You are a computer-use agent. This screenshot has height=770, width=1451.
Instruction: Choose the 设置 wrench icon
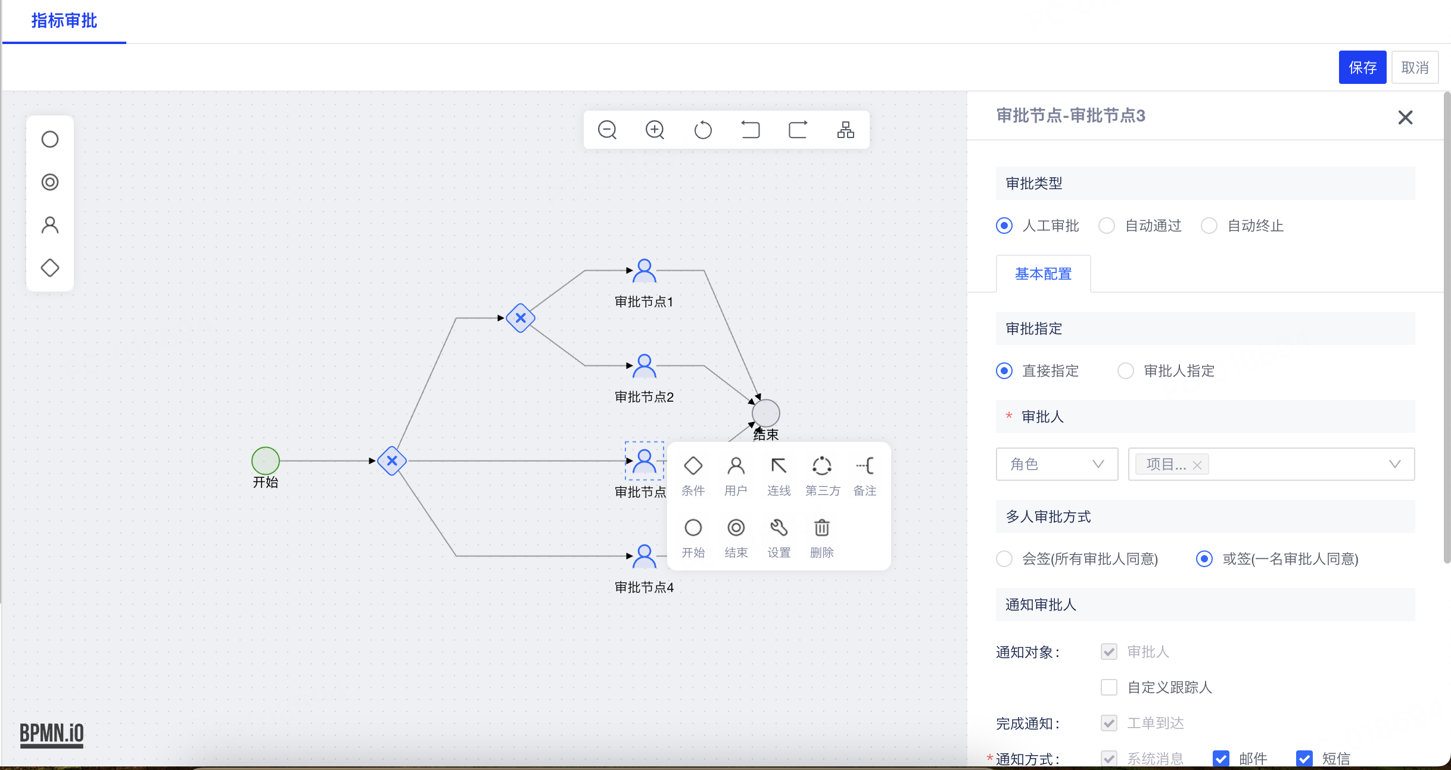pos(779,538)
